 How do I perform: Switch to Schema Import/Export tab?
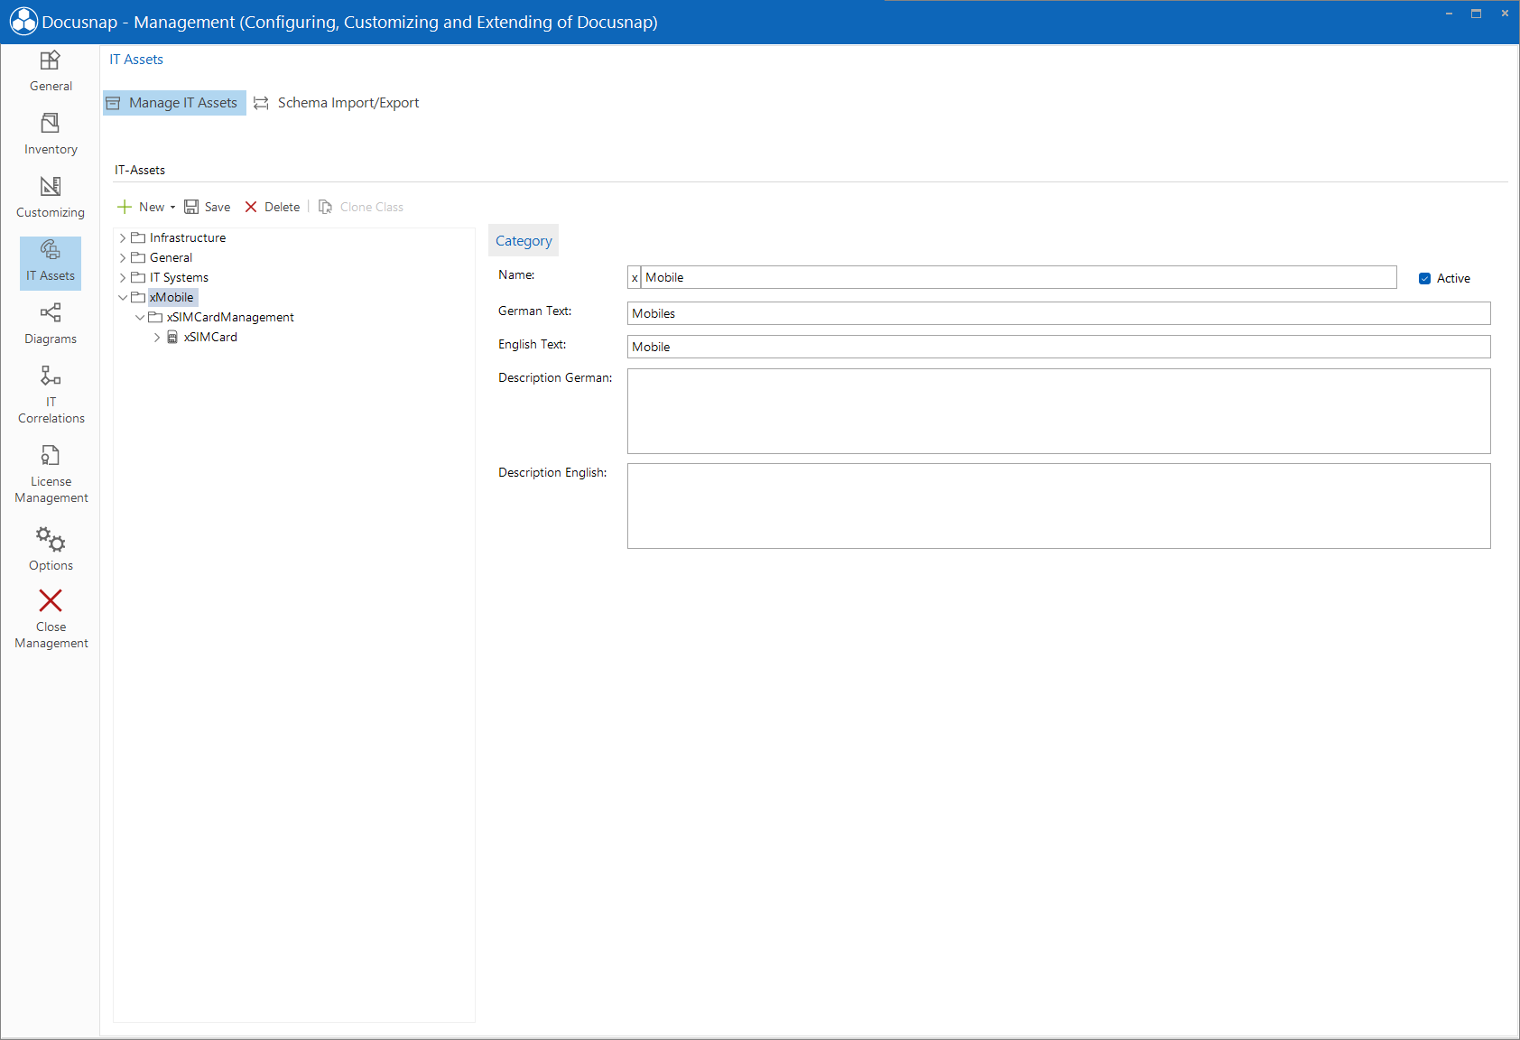(x=337, y=103)
